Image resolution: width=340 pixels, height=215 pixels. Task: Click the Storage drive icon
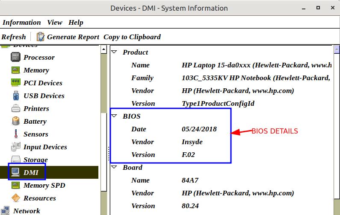click(x=16, y=160)
